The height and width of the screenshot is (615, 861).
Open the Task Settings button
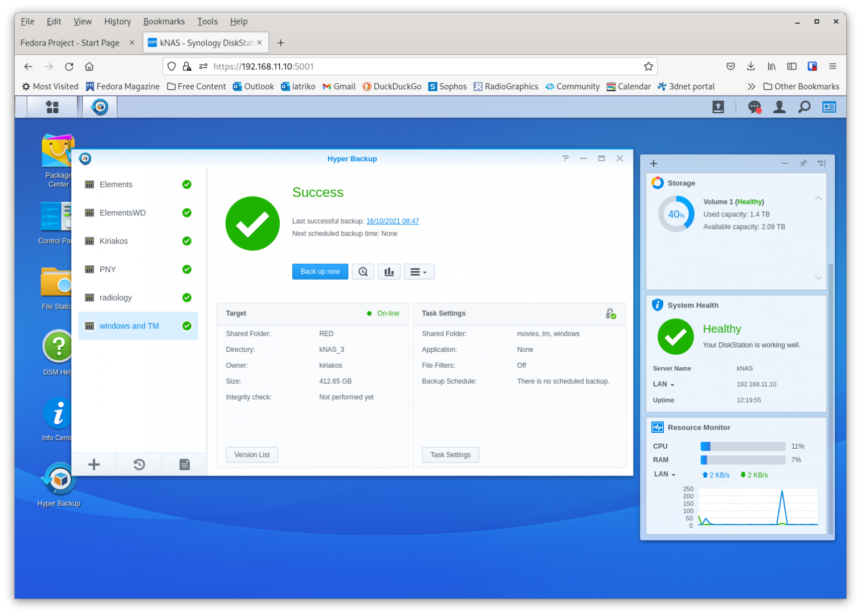[x=450, y=455]
